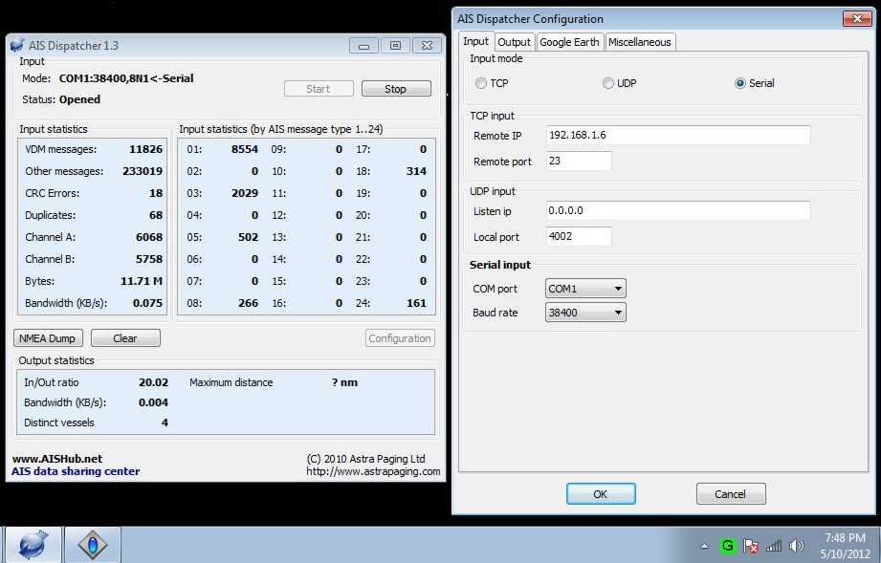Select the Maximum distance value ? nm
Screen dimensions: 881x563
pos(344,382)
